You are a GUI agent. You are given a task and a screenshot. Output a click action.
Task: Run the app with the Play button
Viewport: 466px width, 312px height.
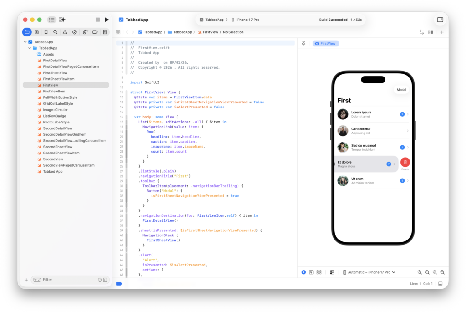[106, 20]
